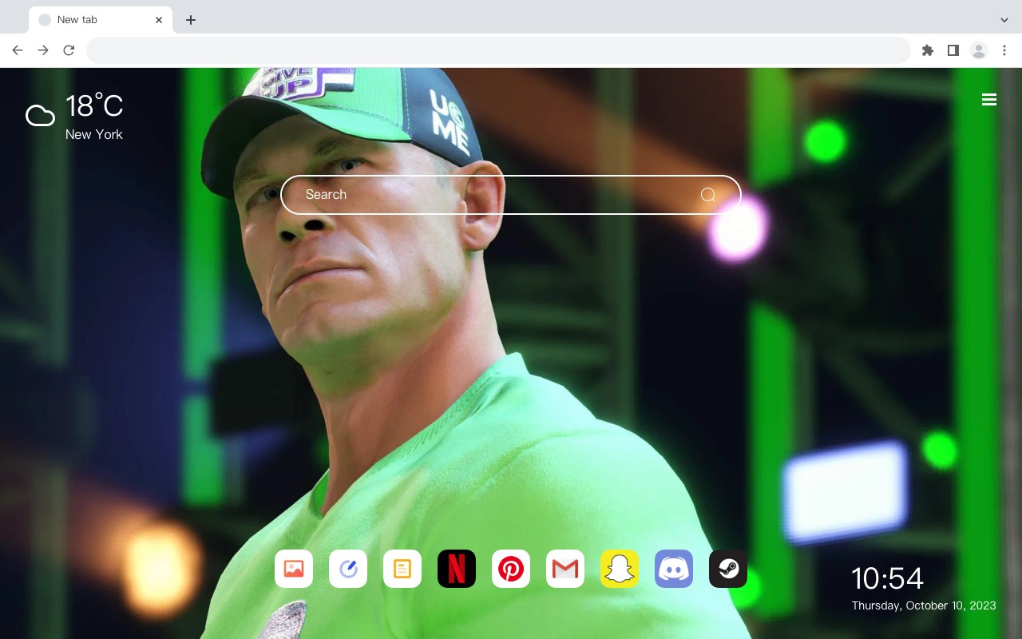Focus the browser address bar
Image resolution: width=1022 pixels, height=639 pixels.
pos(498,50)
